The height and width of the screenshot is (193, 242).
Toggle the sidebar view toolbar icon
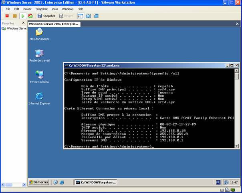pos(81,16)
